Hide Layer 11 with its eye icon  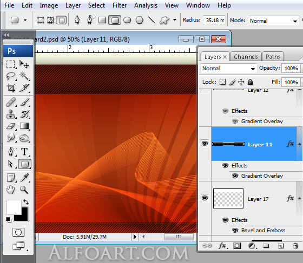pyautogui.click(x=205, y=144)
